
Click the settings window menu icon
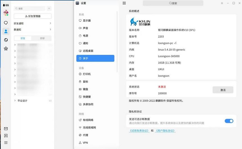tap(222, 3)
